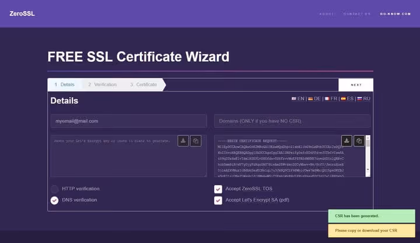Toggle Accept ZeroSSL TOS checkbox
This screenshot has height=243, width=420.
coord(218,189)
